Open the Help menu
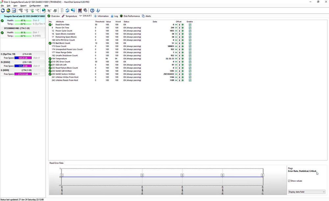Image resolution: width=329 pixels, height=201 pixels. coord(46,6)
